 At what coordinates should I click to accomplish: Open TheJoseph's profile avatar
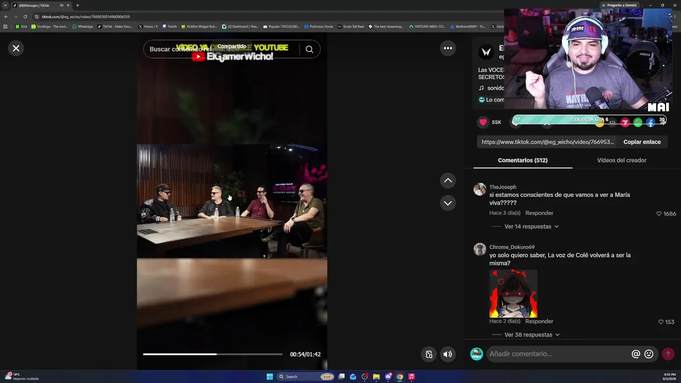tap(480, 189)
